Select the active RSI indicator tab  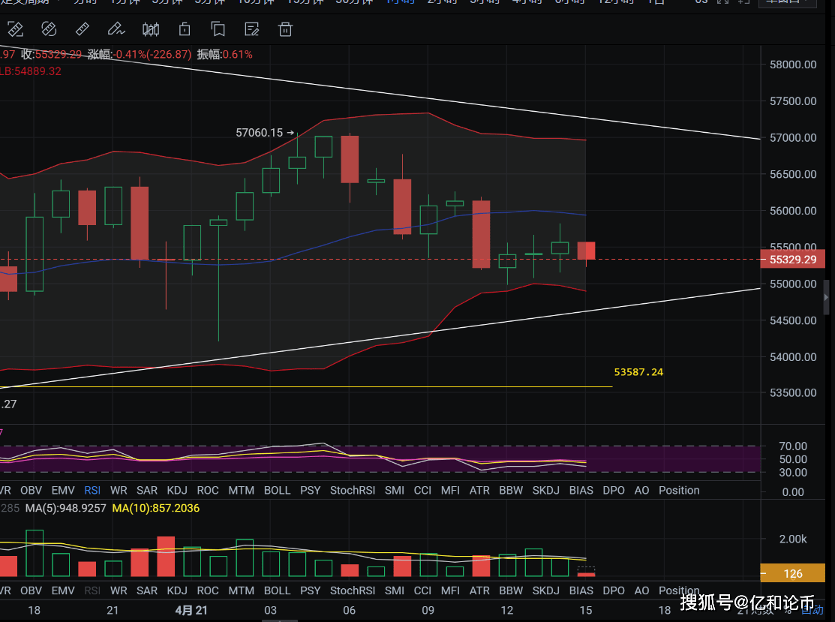tap(92, 490)
